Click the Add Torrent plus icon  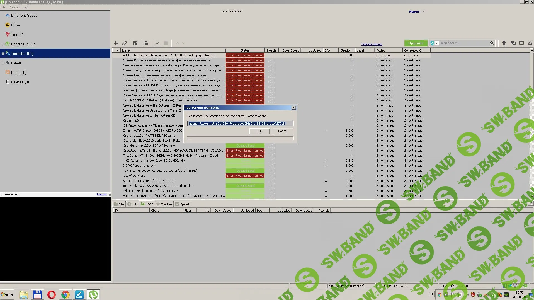point(116,43)
